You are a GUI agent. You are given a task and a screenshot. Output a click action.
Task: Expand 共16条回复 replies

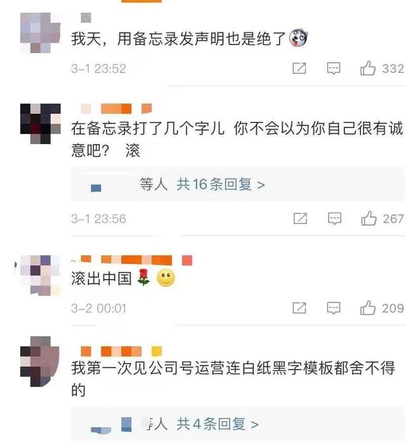221,185
